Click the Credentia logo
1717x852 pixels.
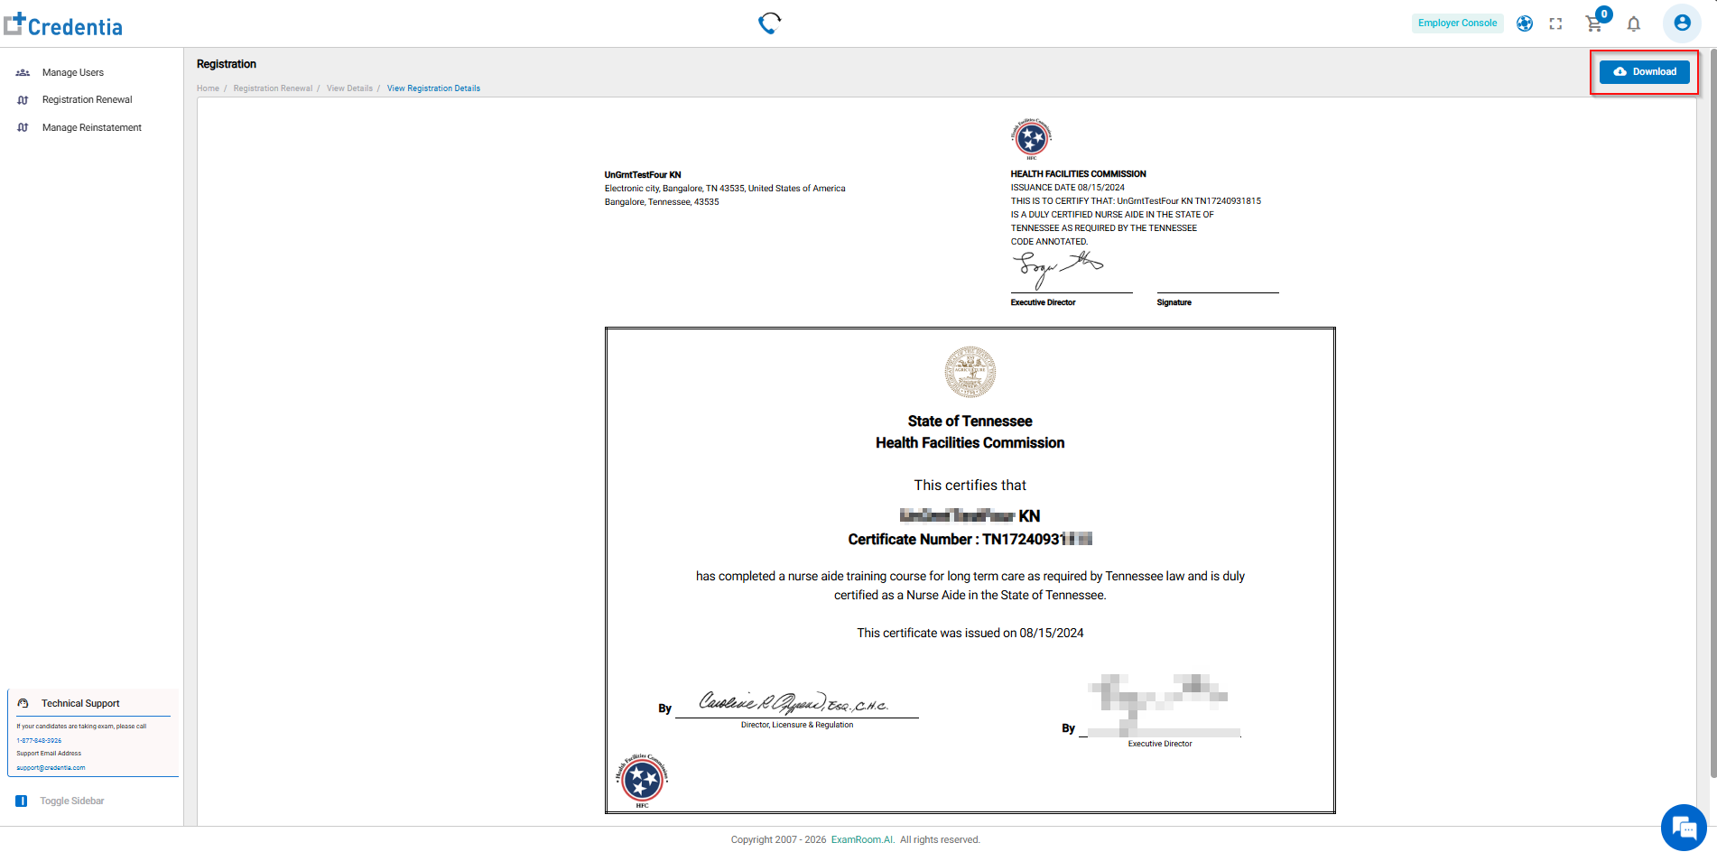tap(63, 24)
